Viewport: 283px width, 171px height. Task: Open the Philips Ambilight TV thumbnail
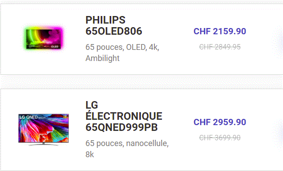click(43, 39)
